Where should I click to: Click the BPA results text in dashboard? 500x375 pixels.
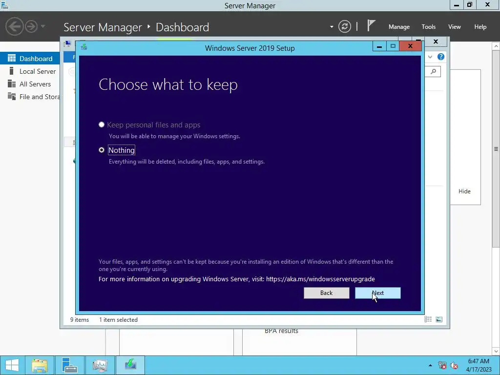(281, 331)
